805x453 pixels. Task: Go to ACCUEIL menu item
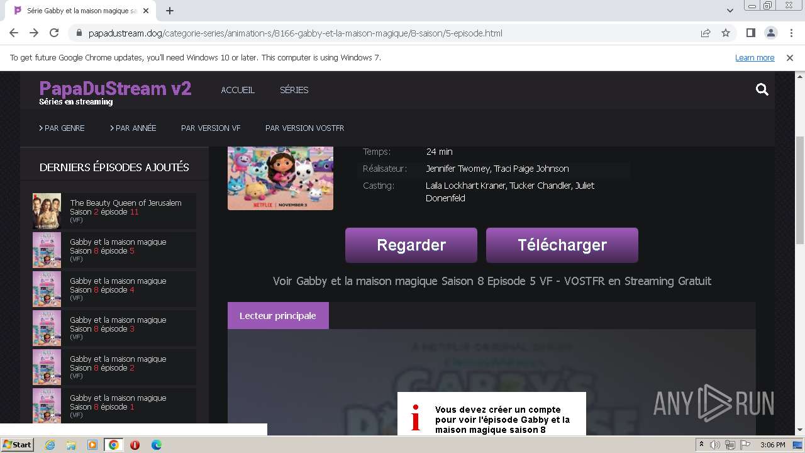238,90
